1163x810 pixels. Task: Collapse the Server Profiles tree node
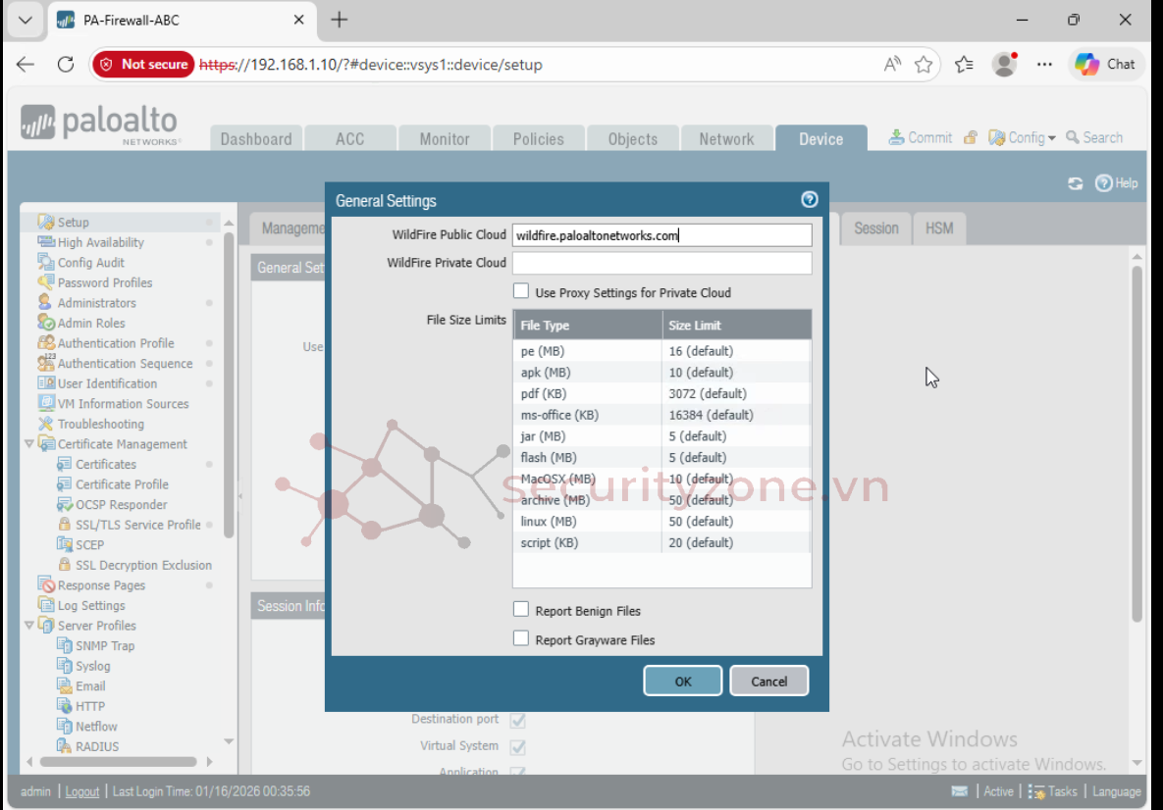pyautogui.click(x=28, y=626)
